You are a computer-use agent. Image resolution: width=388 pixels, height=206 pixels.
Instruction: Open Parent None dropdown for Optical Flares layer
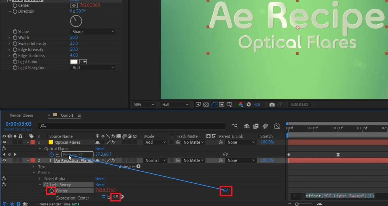coord(241,142)
